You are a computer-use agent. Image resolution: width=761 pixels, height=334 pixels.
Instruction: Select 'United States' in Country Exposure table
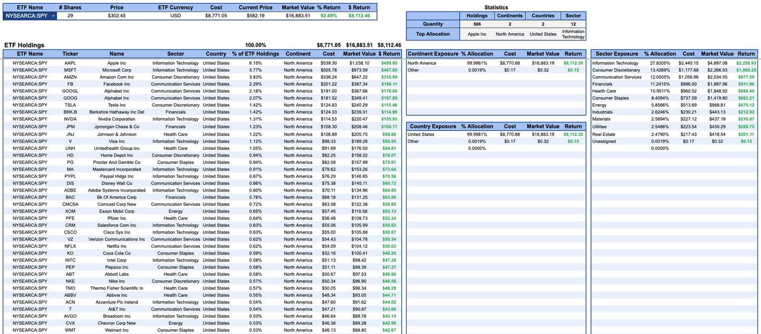coord(421,134)
